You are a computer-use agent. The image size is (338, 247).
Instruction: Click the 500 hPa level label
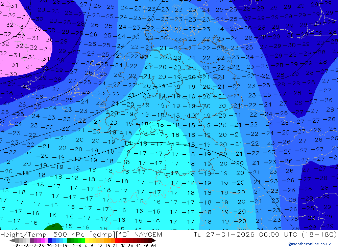pyautogui.click(x=69, y=234)
